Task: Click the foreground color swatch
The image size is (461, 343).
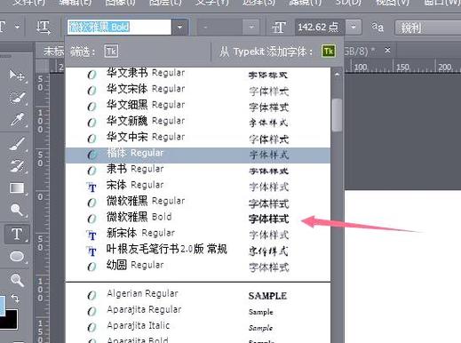Action: click(2, 305)
